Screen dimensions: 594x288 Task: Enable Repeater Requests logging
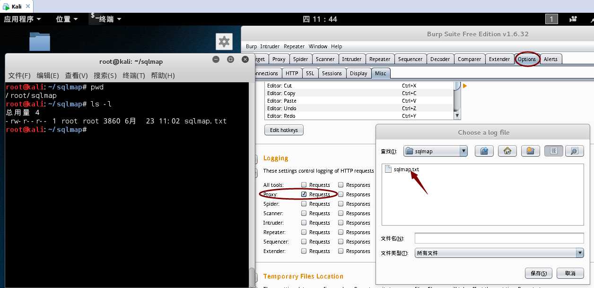pos(304,232)
